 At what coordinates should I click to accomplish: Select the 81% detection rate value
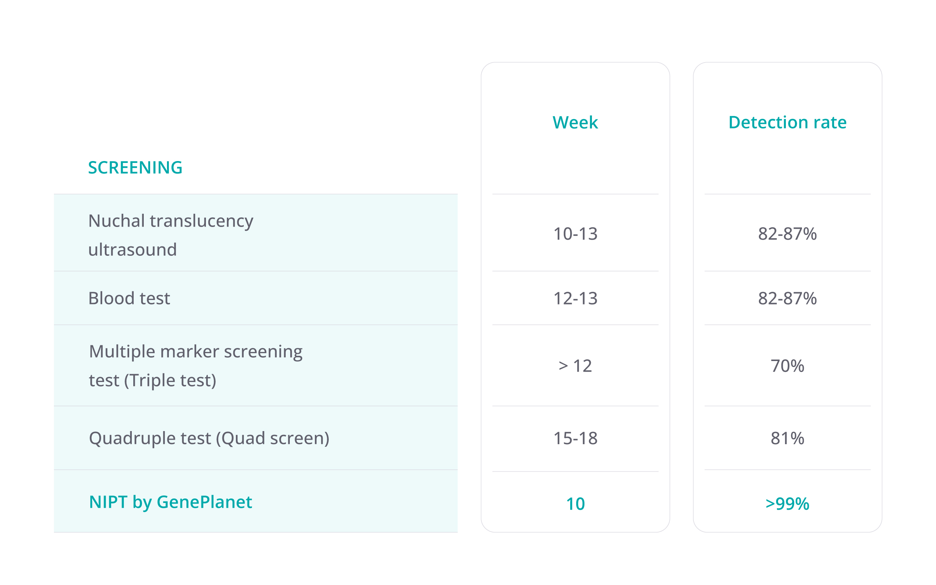787,438
